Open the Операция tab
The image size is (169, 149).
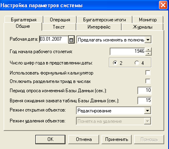click(60, 20)
